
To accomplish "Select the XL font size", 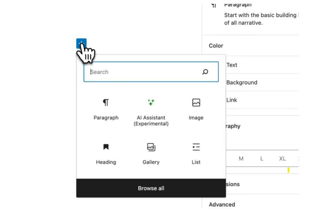I will (x=282, y=158).
